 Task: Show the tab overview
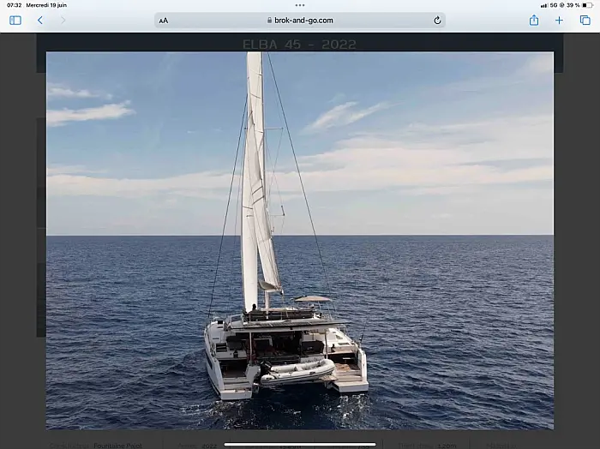[585, 21]
